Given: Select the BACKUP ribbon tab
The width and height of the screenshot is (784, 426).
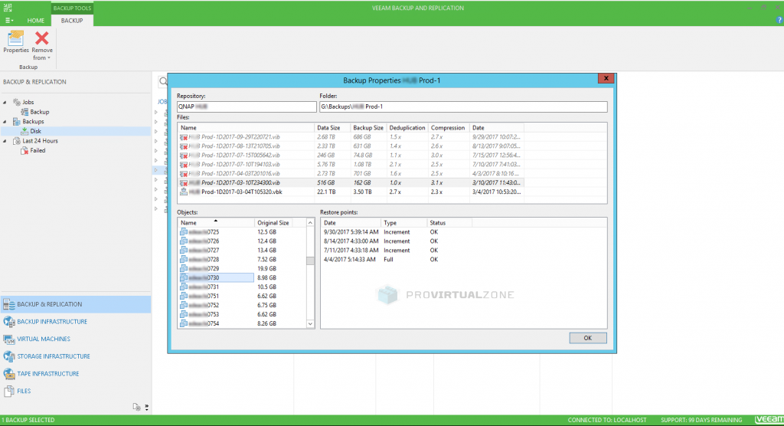Looking at the screenshot, I should 72,21.
